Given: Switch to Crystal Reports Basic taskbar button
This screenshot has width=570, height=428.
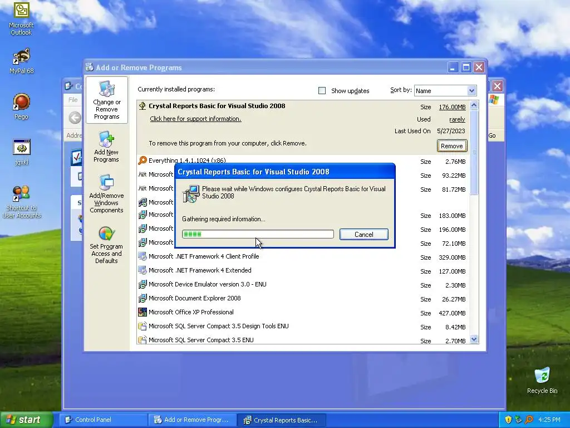Looking at the screenshot, I should tap(281, 420).
